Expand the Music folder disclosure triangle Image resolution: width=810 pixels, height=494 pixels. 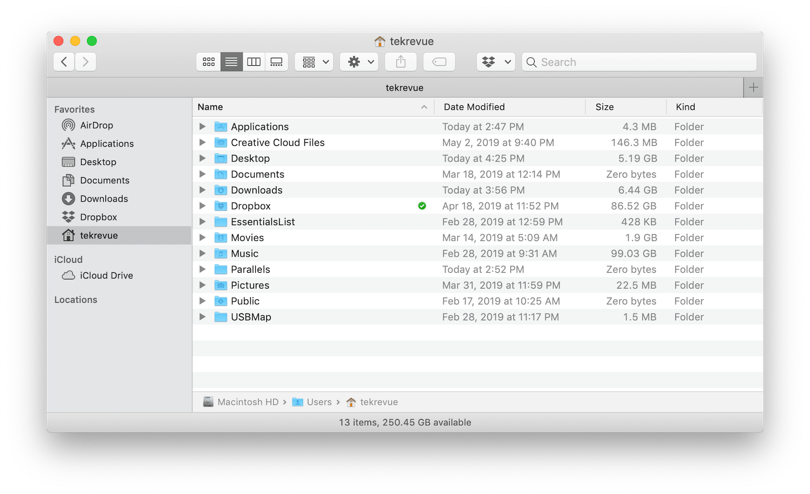[x=202, y=254]
